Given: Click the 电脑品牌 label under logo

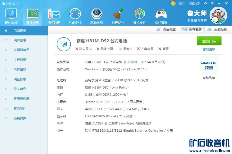Looking at the screenshot, I should [x=209, y=78].
